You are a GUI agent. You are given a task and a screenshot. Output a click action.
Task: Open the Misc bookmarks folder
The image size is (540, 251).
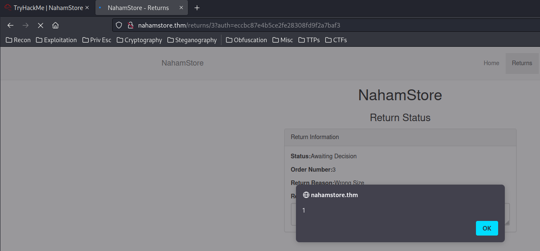click(x=283, y=40)
